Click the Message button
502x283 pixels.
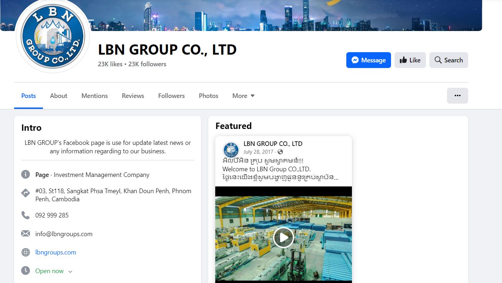368,60
